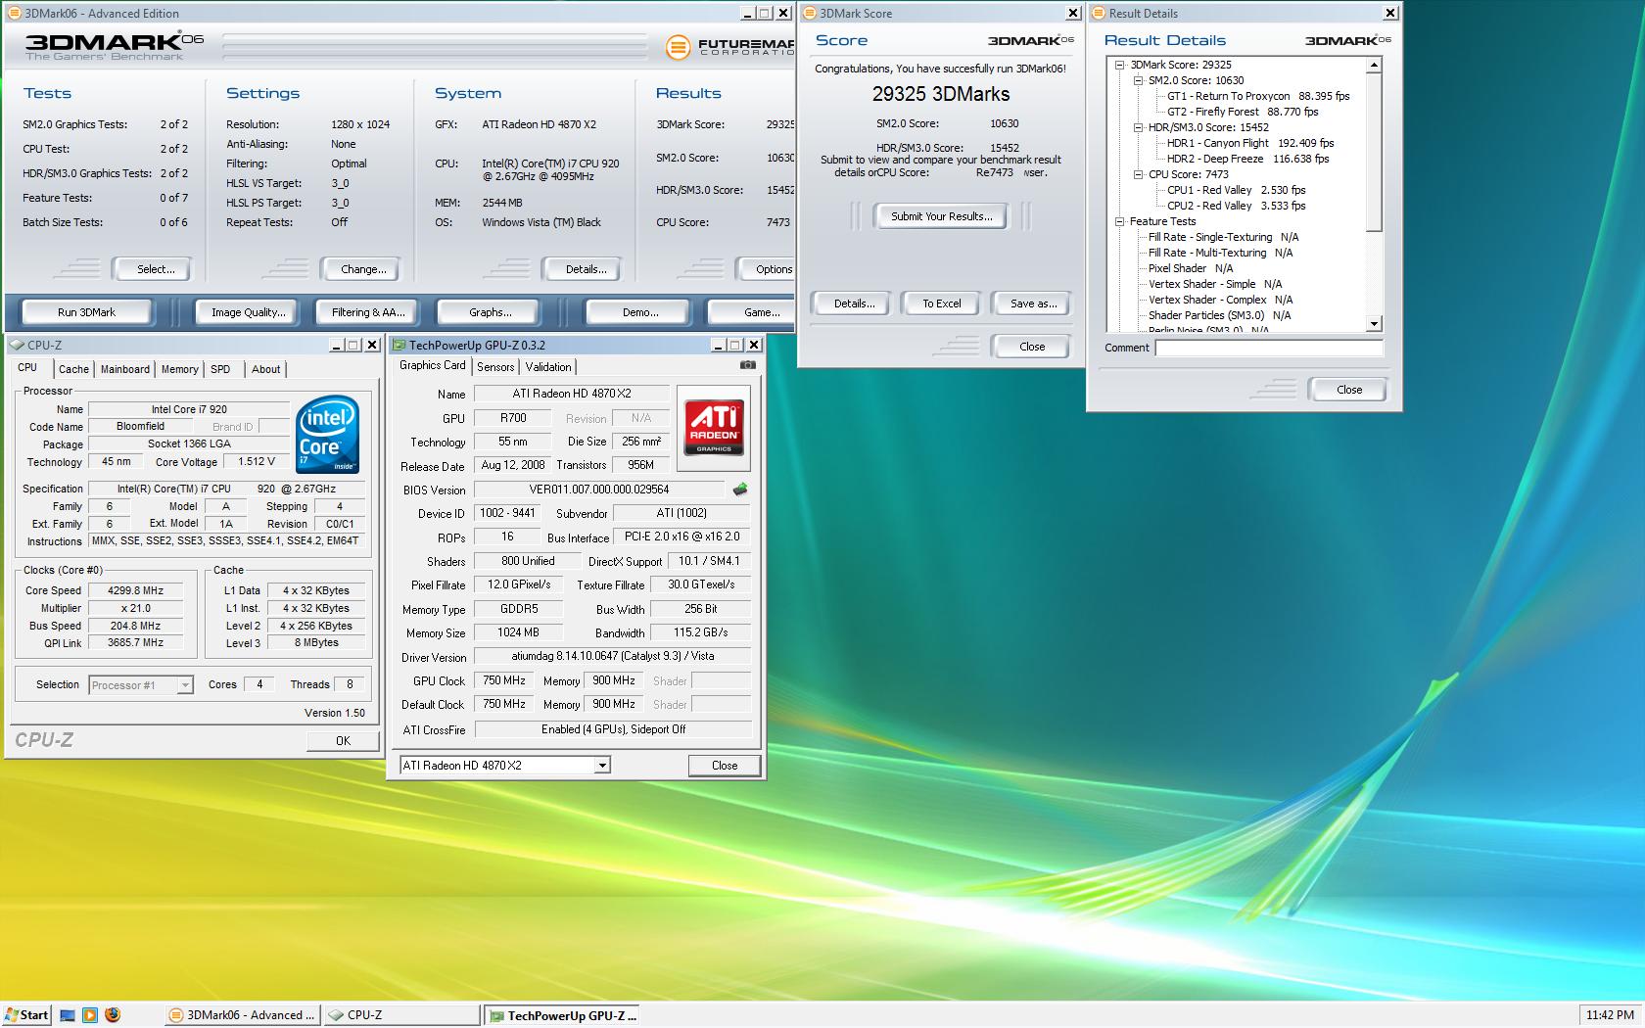Viewport: 1645px width, 1028px height.
Task: Click the Save as button
Action: (x=1033, y=304)
